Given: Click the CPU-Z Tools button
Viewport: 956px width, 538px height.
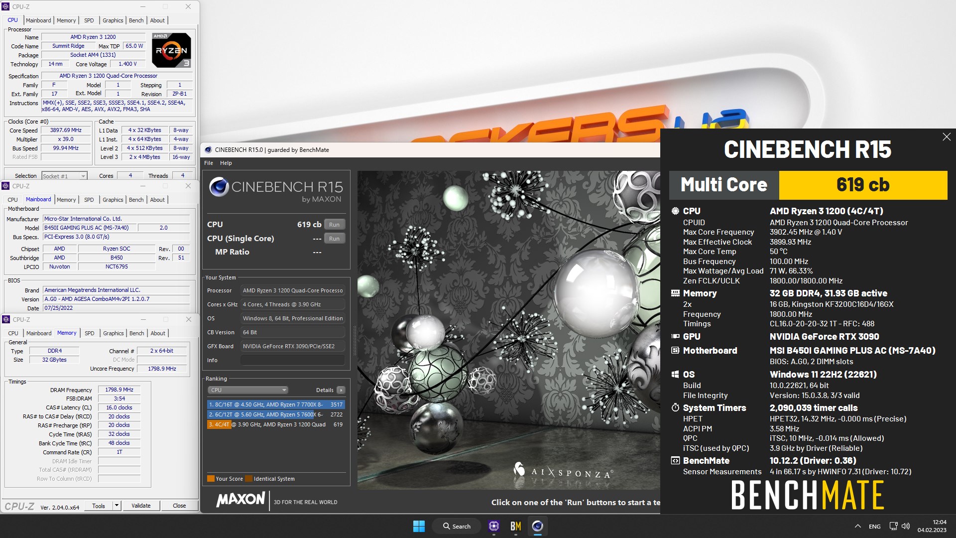Looking at the screenshot, I should (99, 506).
